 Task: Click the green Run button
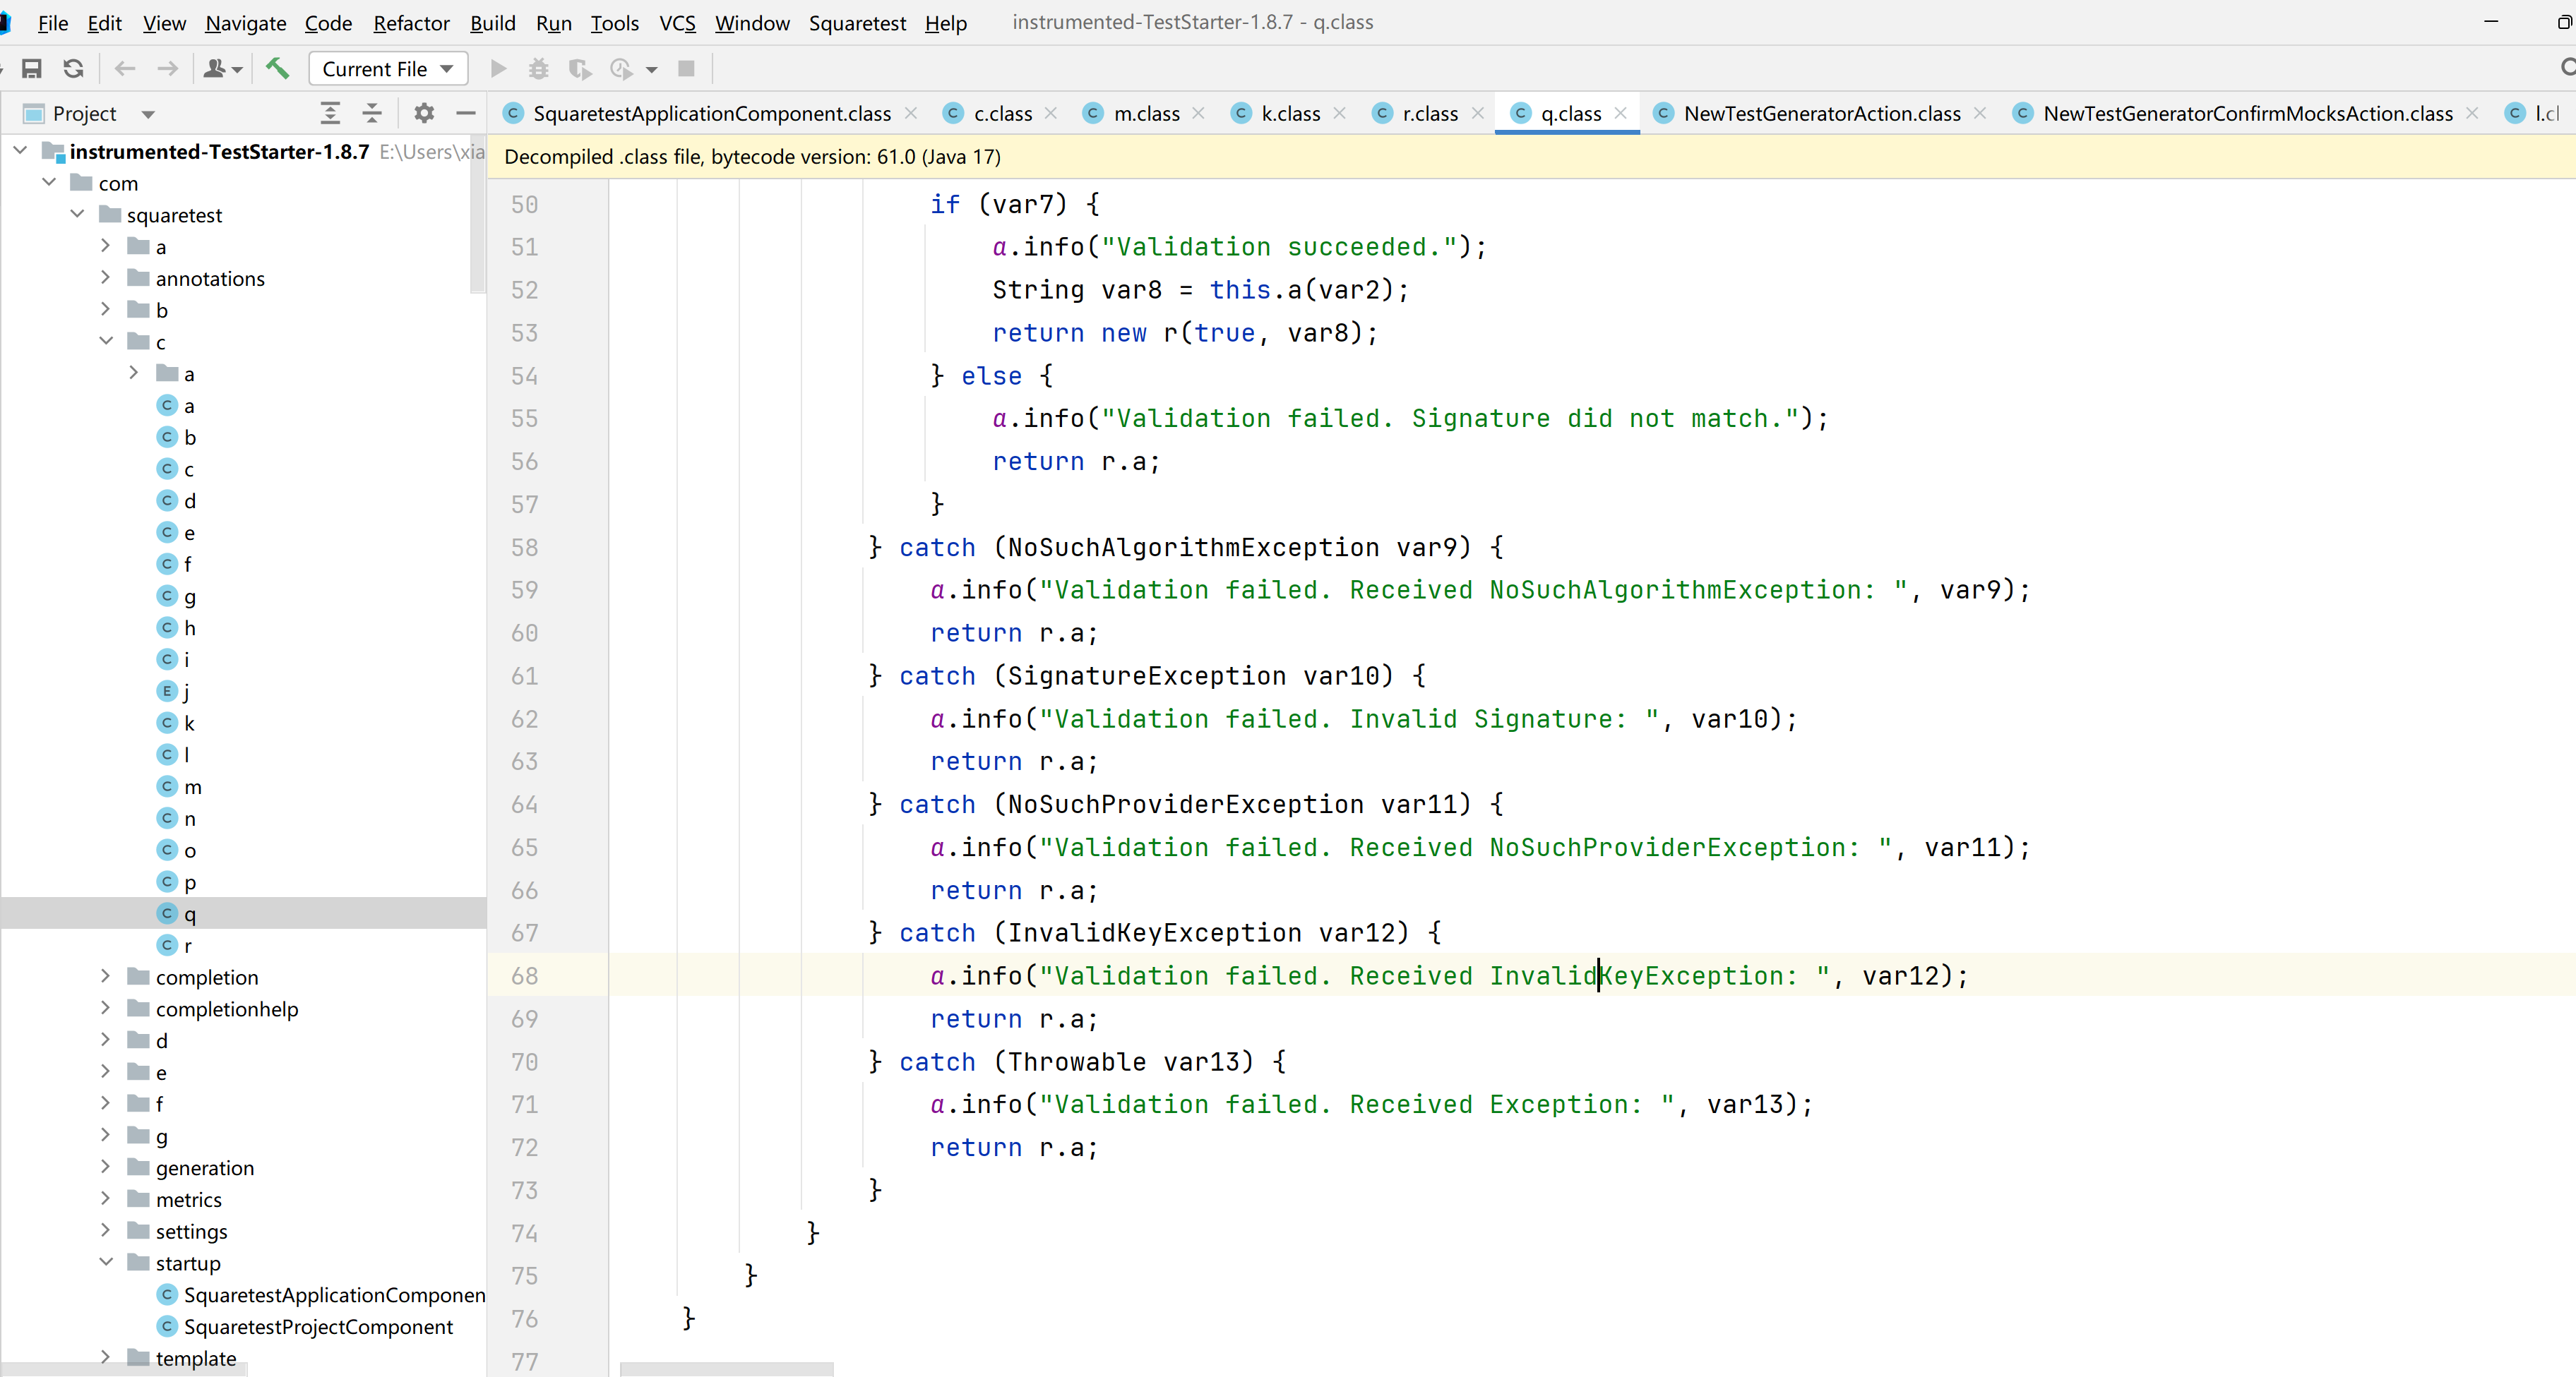[498, 69]
